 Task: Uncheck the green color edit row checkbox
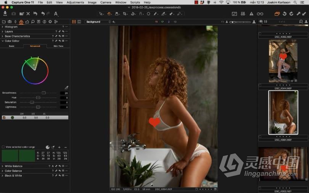pos(4,117)
